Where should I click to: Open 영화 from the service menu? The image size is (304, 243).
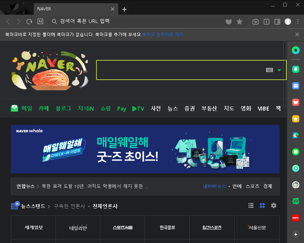coord(246,108)
